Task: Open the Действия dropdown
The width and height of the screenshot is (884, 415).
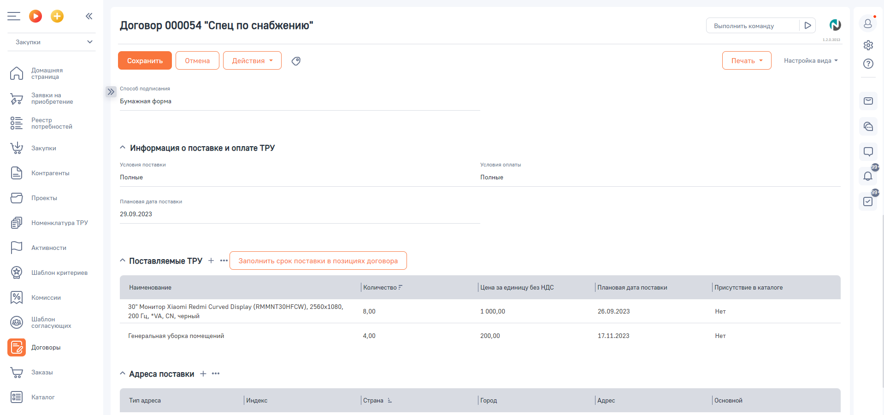Action: [252, 60]
